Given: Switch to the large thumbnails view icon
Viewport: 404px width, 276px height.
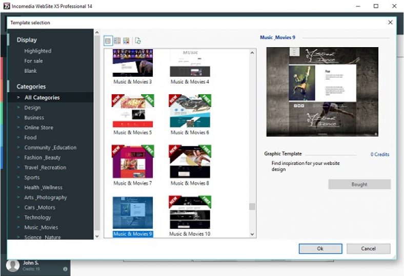Looking at the screenshot, I should [126, 40].
